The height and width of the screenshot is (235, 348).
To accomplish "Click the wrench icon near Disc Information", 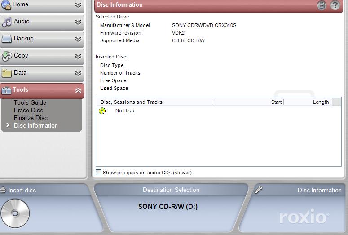I will click(x=258, y=190).
